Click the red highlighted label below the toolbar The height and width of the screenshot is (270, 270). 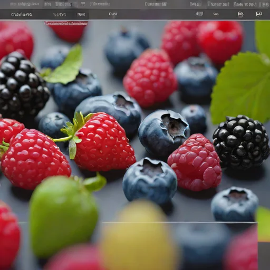click(x=66, y=23)
